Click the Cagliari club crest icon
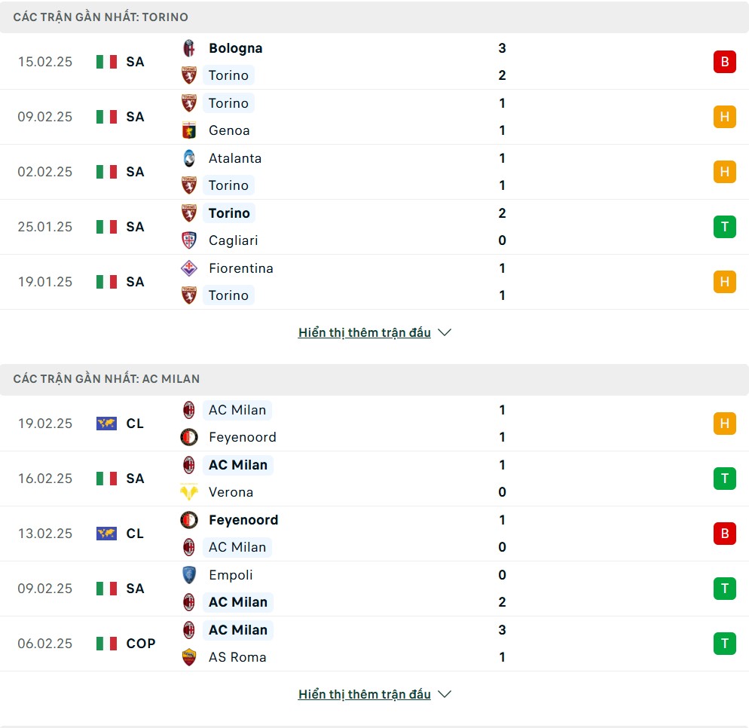The width and height of the screenshot is (749, 728). (x=189, y=240)
